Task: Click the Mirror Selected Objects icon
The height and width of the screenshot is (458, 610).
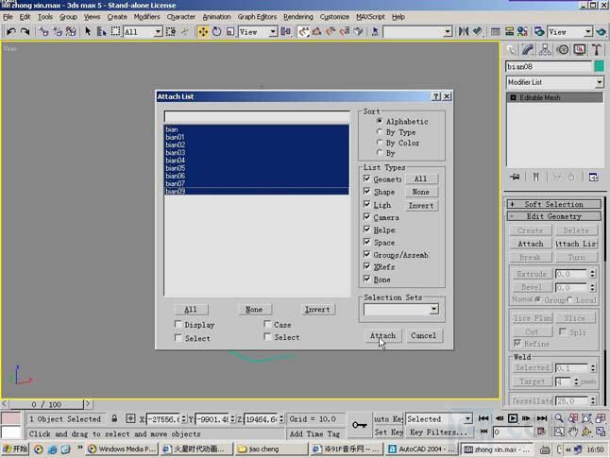Action: (x=464, y=31)
